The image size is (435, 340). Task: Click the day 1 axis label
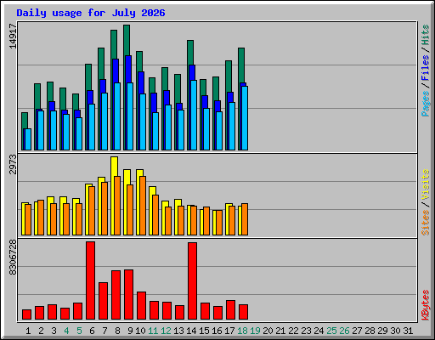click(28, 331)
